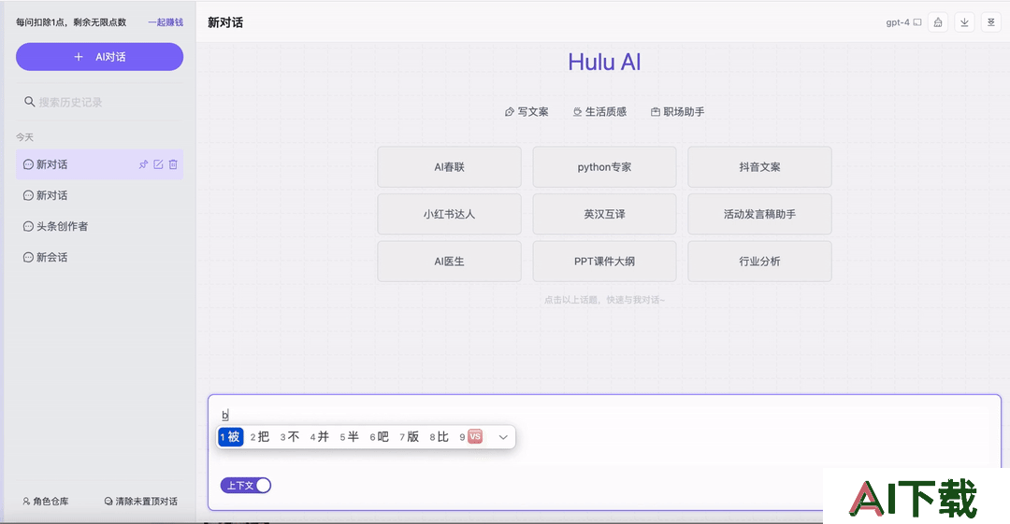Select the 英汉互译 prompt card
The width and height of the screenshot is (1010, 524).
click(x=604, y=214)
